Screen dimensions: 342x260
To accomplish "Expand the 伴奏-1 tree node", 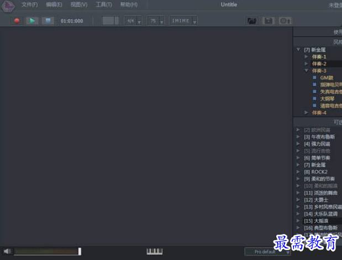I will (306, 57).
